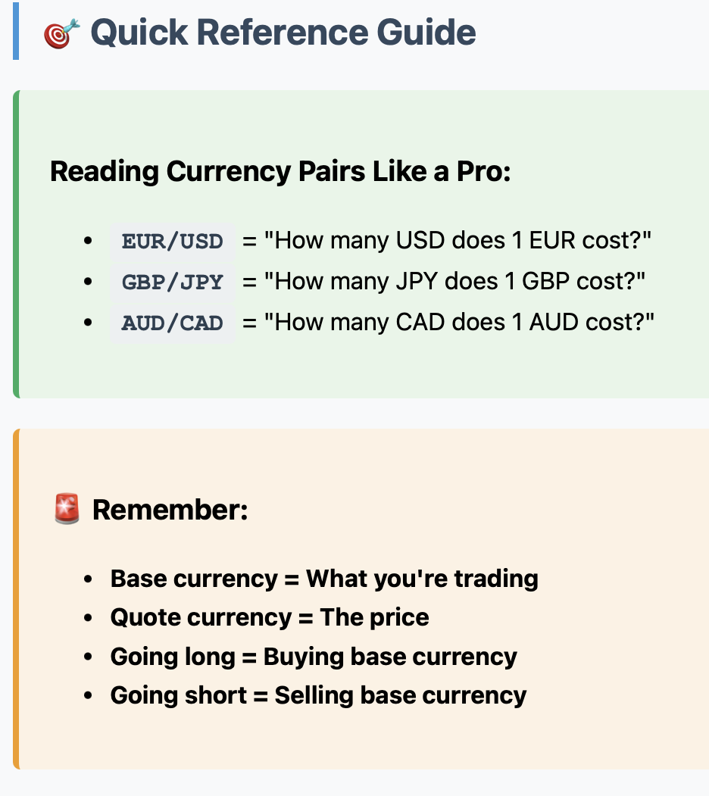Image resolution: width=709 pixels, height=796 pixels.
Task: Click the 'How many JPY does 1 GBP cost' text
Action: click(454, 283)
